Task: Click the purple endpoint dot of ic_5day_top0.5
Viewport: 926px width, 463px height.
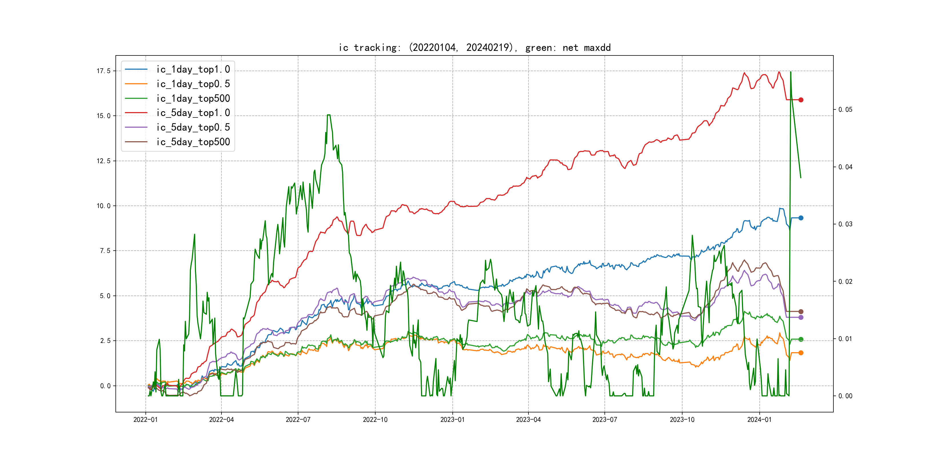Action: (x=801, y=318)
